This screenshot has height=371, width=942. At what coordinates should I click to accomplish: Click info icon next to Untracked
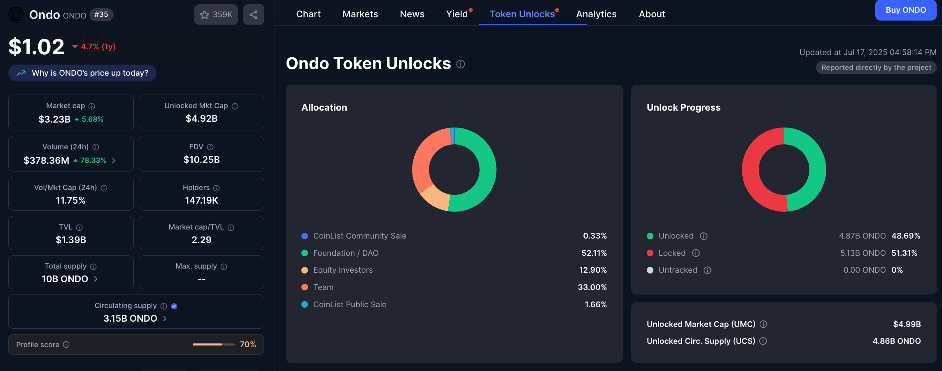(707, 270)
